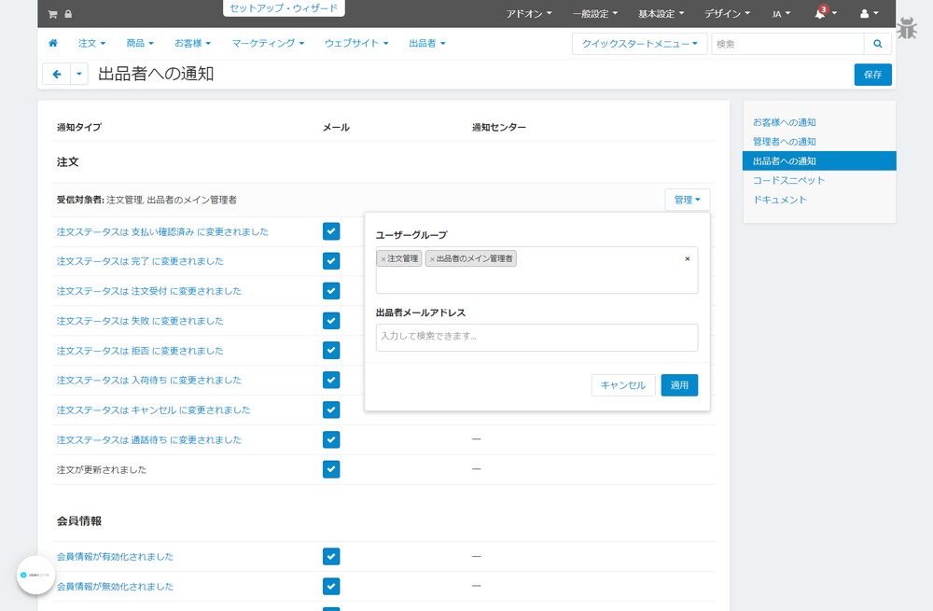Image resolution: width=933 pixels, height=611 pixels.
Task: Open the 注文 menu
Action: coord(91,43)
